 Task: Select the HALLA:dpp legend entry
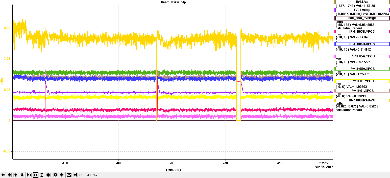pyautogui.click(x=362, y=10)
